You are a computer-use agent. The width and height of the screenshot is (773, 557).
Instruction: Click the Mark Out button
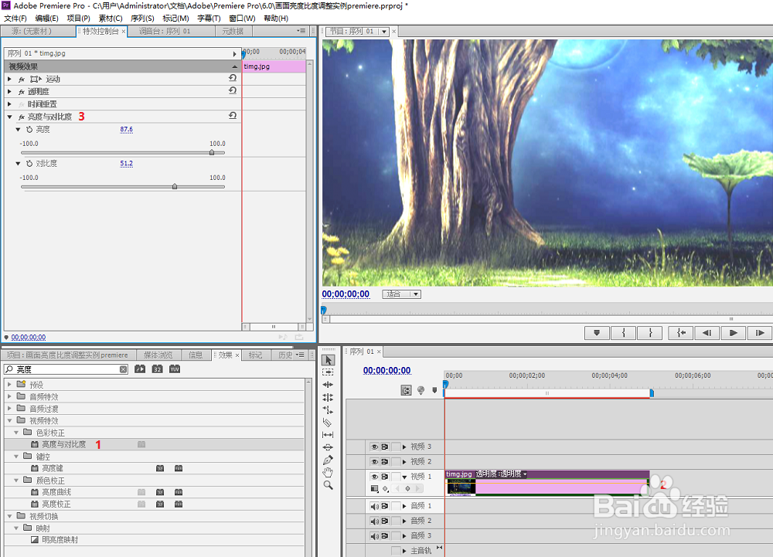point(650,333)
